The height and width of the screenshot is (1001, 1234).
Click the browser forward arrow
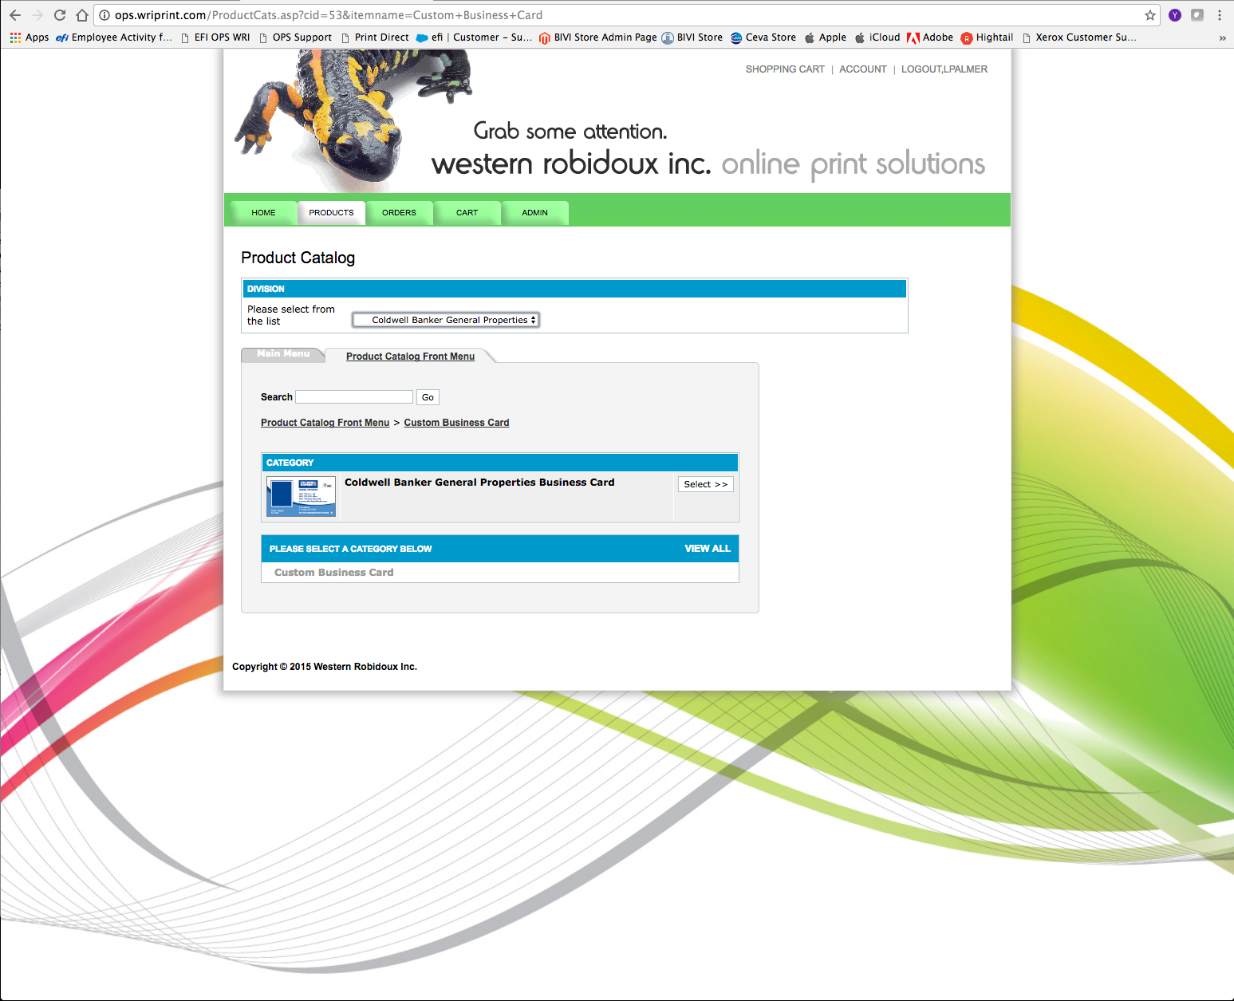click(37, 15)
